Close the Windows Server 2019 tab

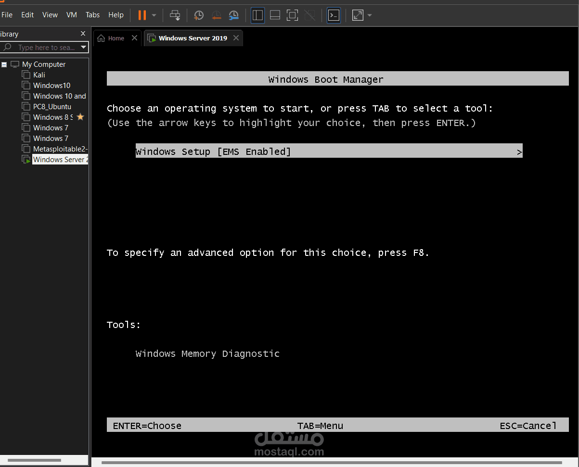click(236, 38)
